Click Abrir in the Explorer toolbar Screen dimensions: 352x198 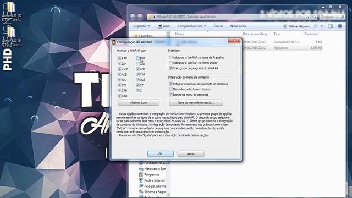pos(164,26)
